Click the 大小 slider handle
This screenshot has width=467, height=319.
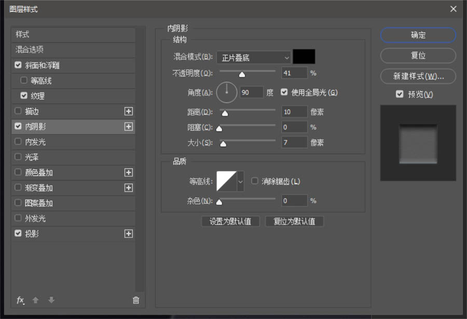click(x=223, y=144)
